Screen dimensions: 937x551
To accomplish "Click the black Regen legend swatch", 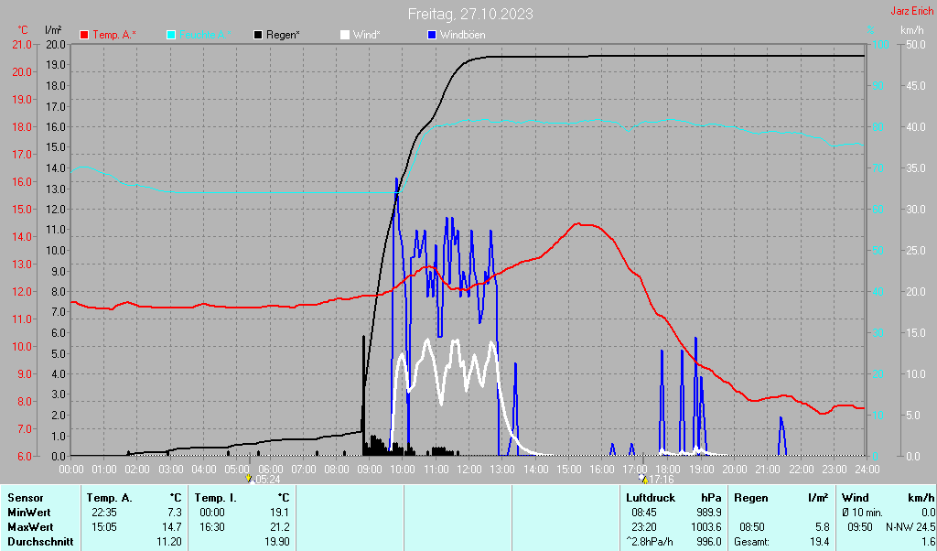I will (x=258, y=36).
